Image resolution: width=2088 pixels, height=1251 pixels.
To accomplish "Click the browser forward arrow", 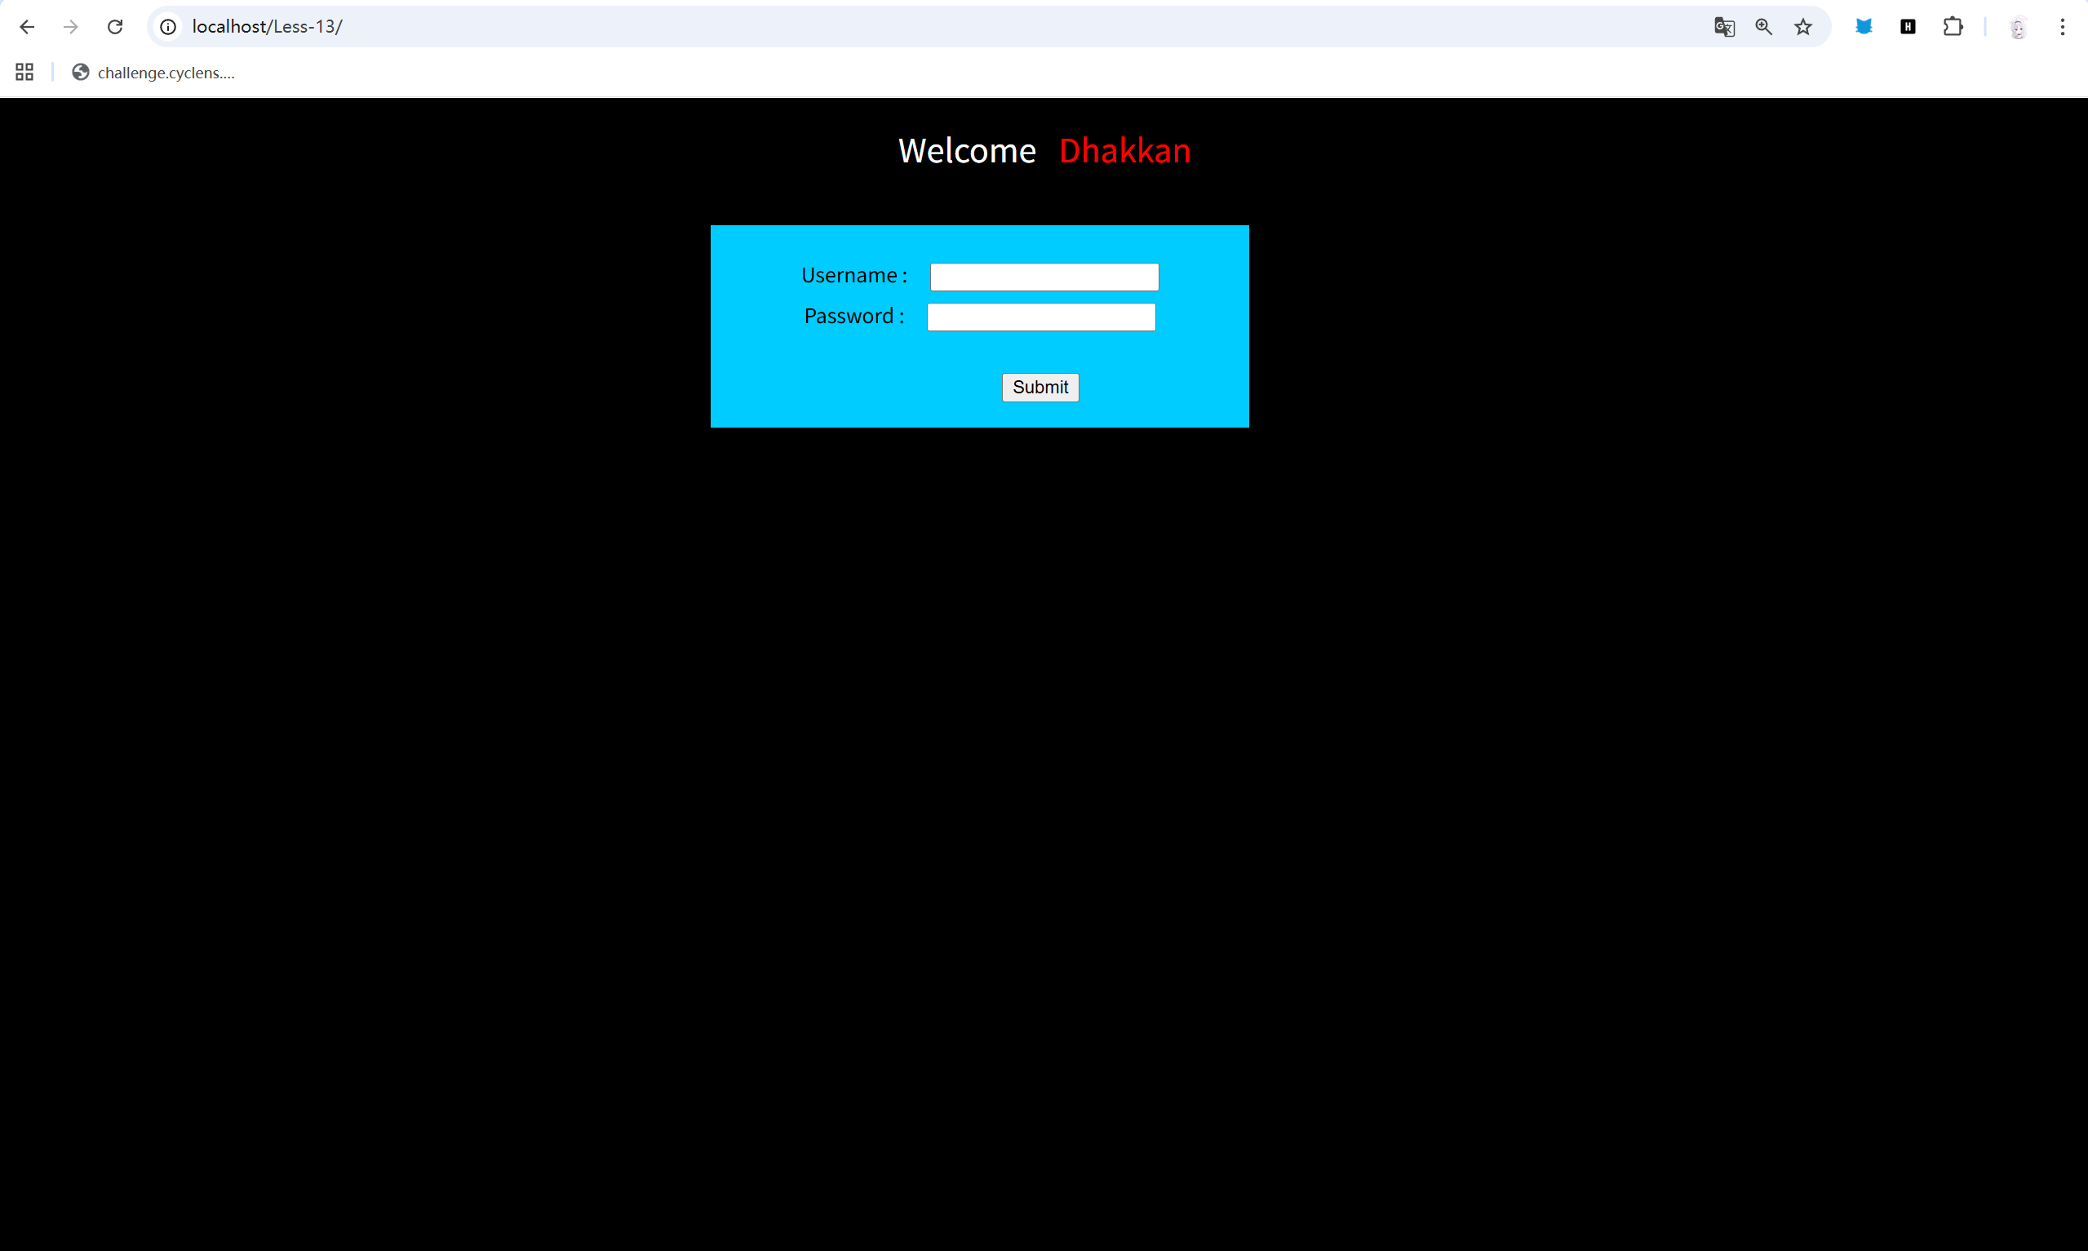I will pyautogui.click(x=71, y=27).
